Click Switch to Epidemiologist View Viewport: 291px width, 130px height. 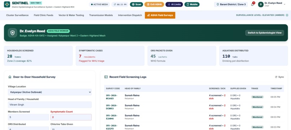click(x=265, y=33)
